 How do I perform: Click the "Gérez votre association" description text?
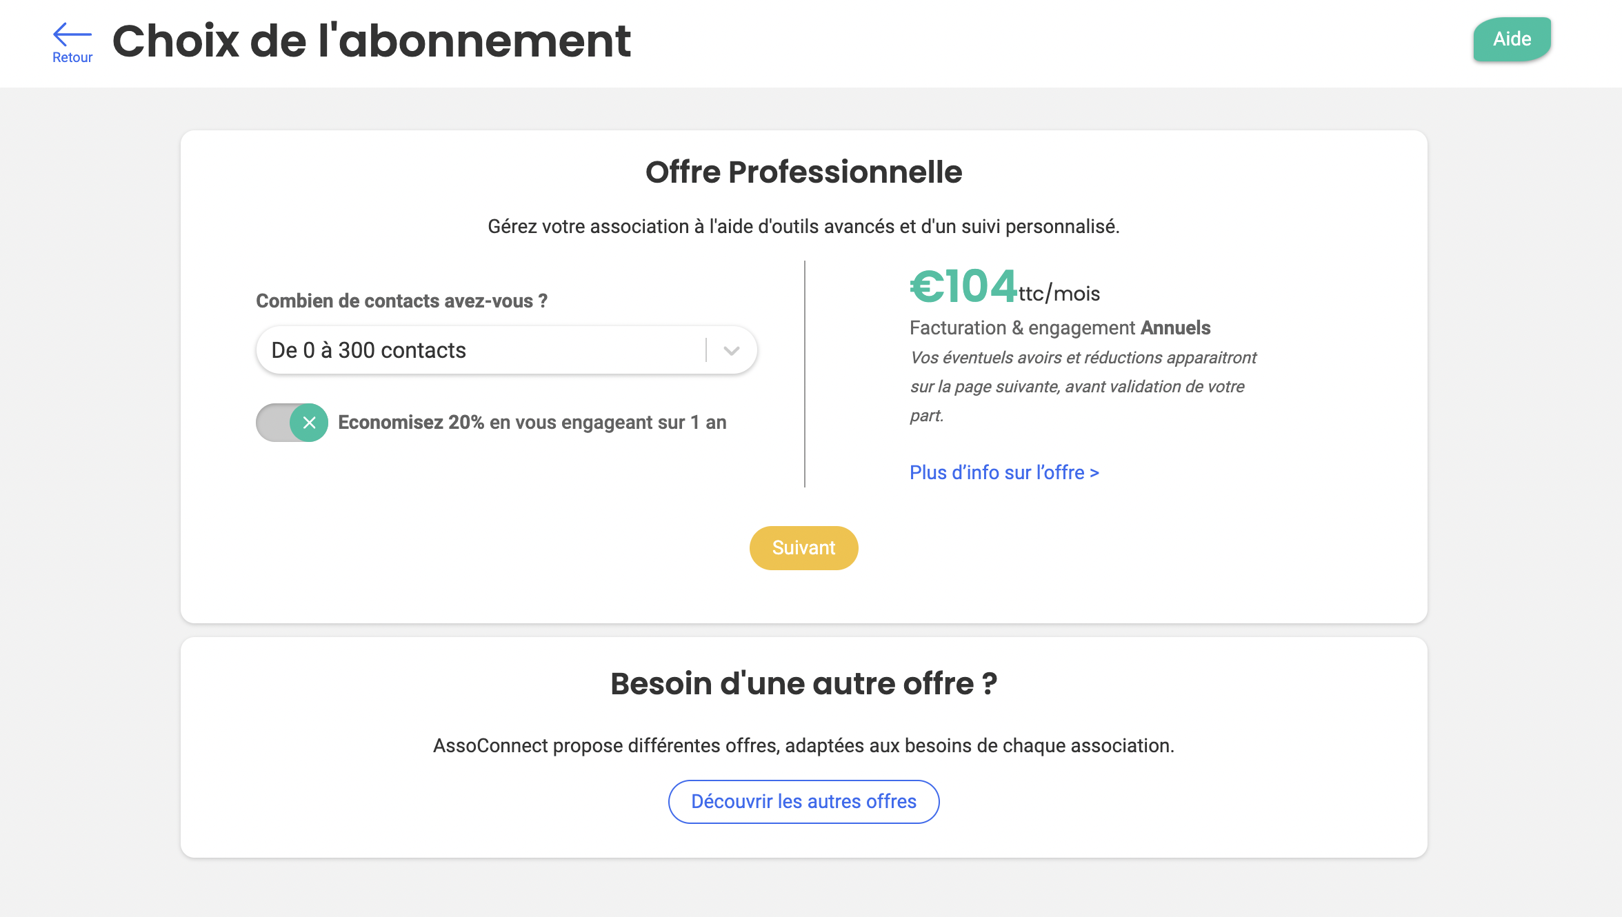click(x=803, y=227)
